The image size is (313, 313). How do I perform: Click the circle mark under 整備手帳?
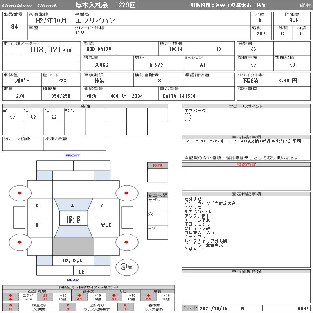[x=253, y=65]
